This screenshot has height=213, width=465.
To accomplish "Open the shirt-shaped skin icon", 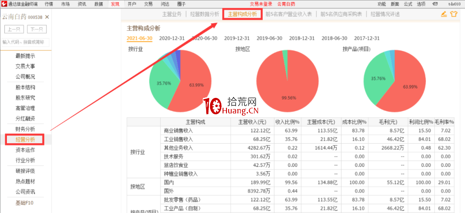I will pyautogui.click(x=454, y=14).
